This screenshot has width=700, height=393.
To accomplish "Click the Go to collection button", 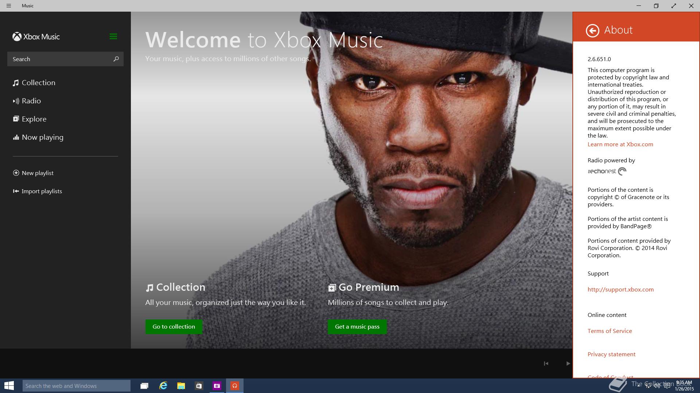I will point(174,326).
